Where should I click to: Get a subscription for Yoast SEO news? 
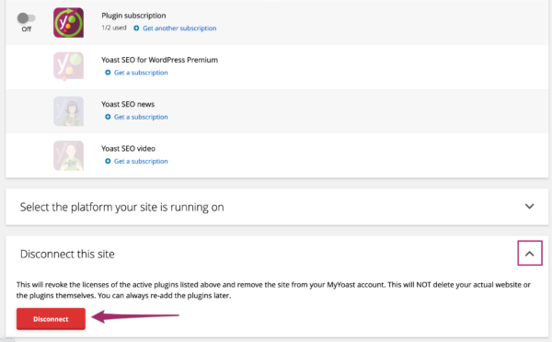point(141,117)
